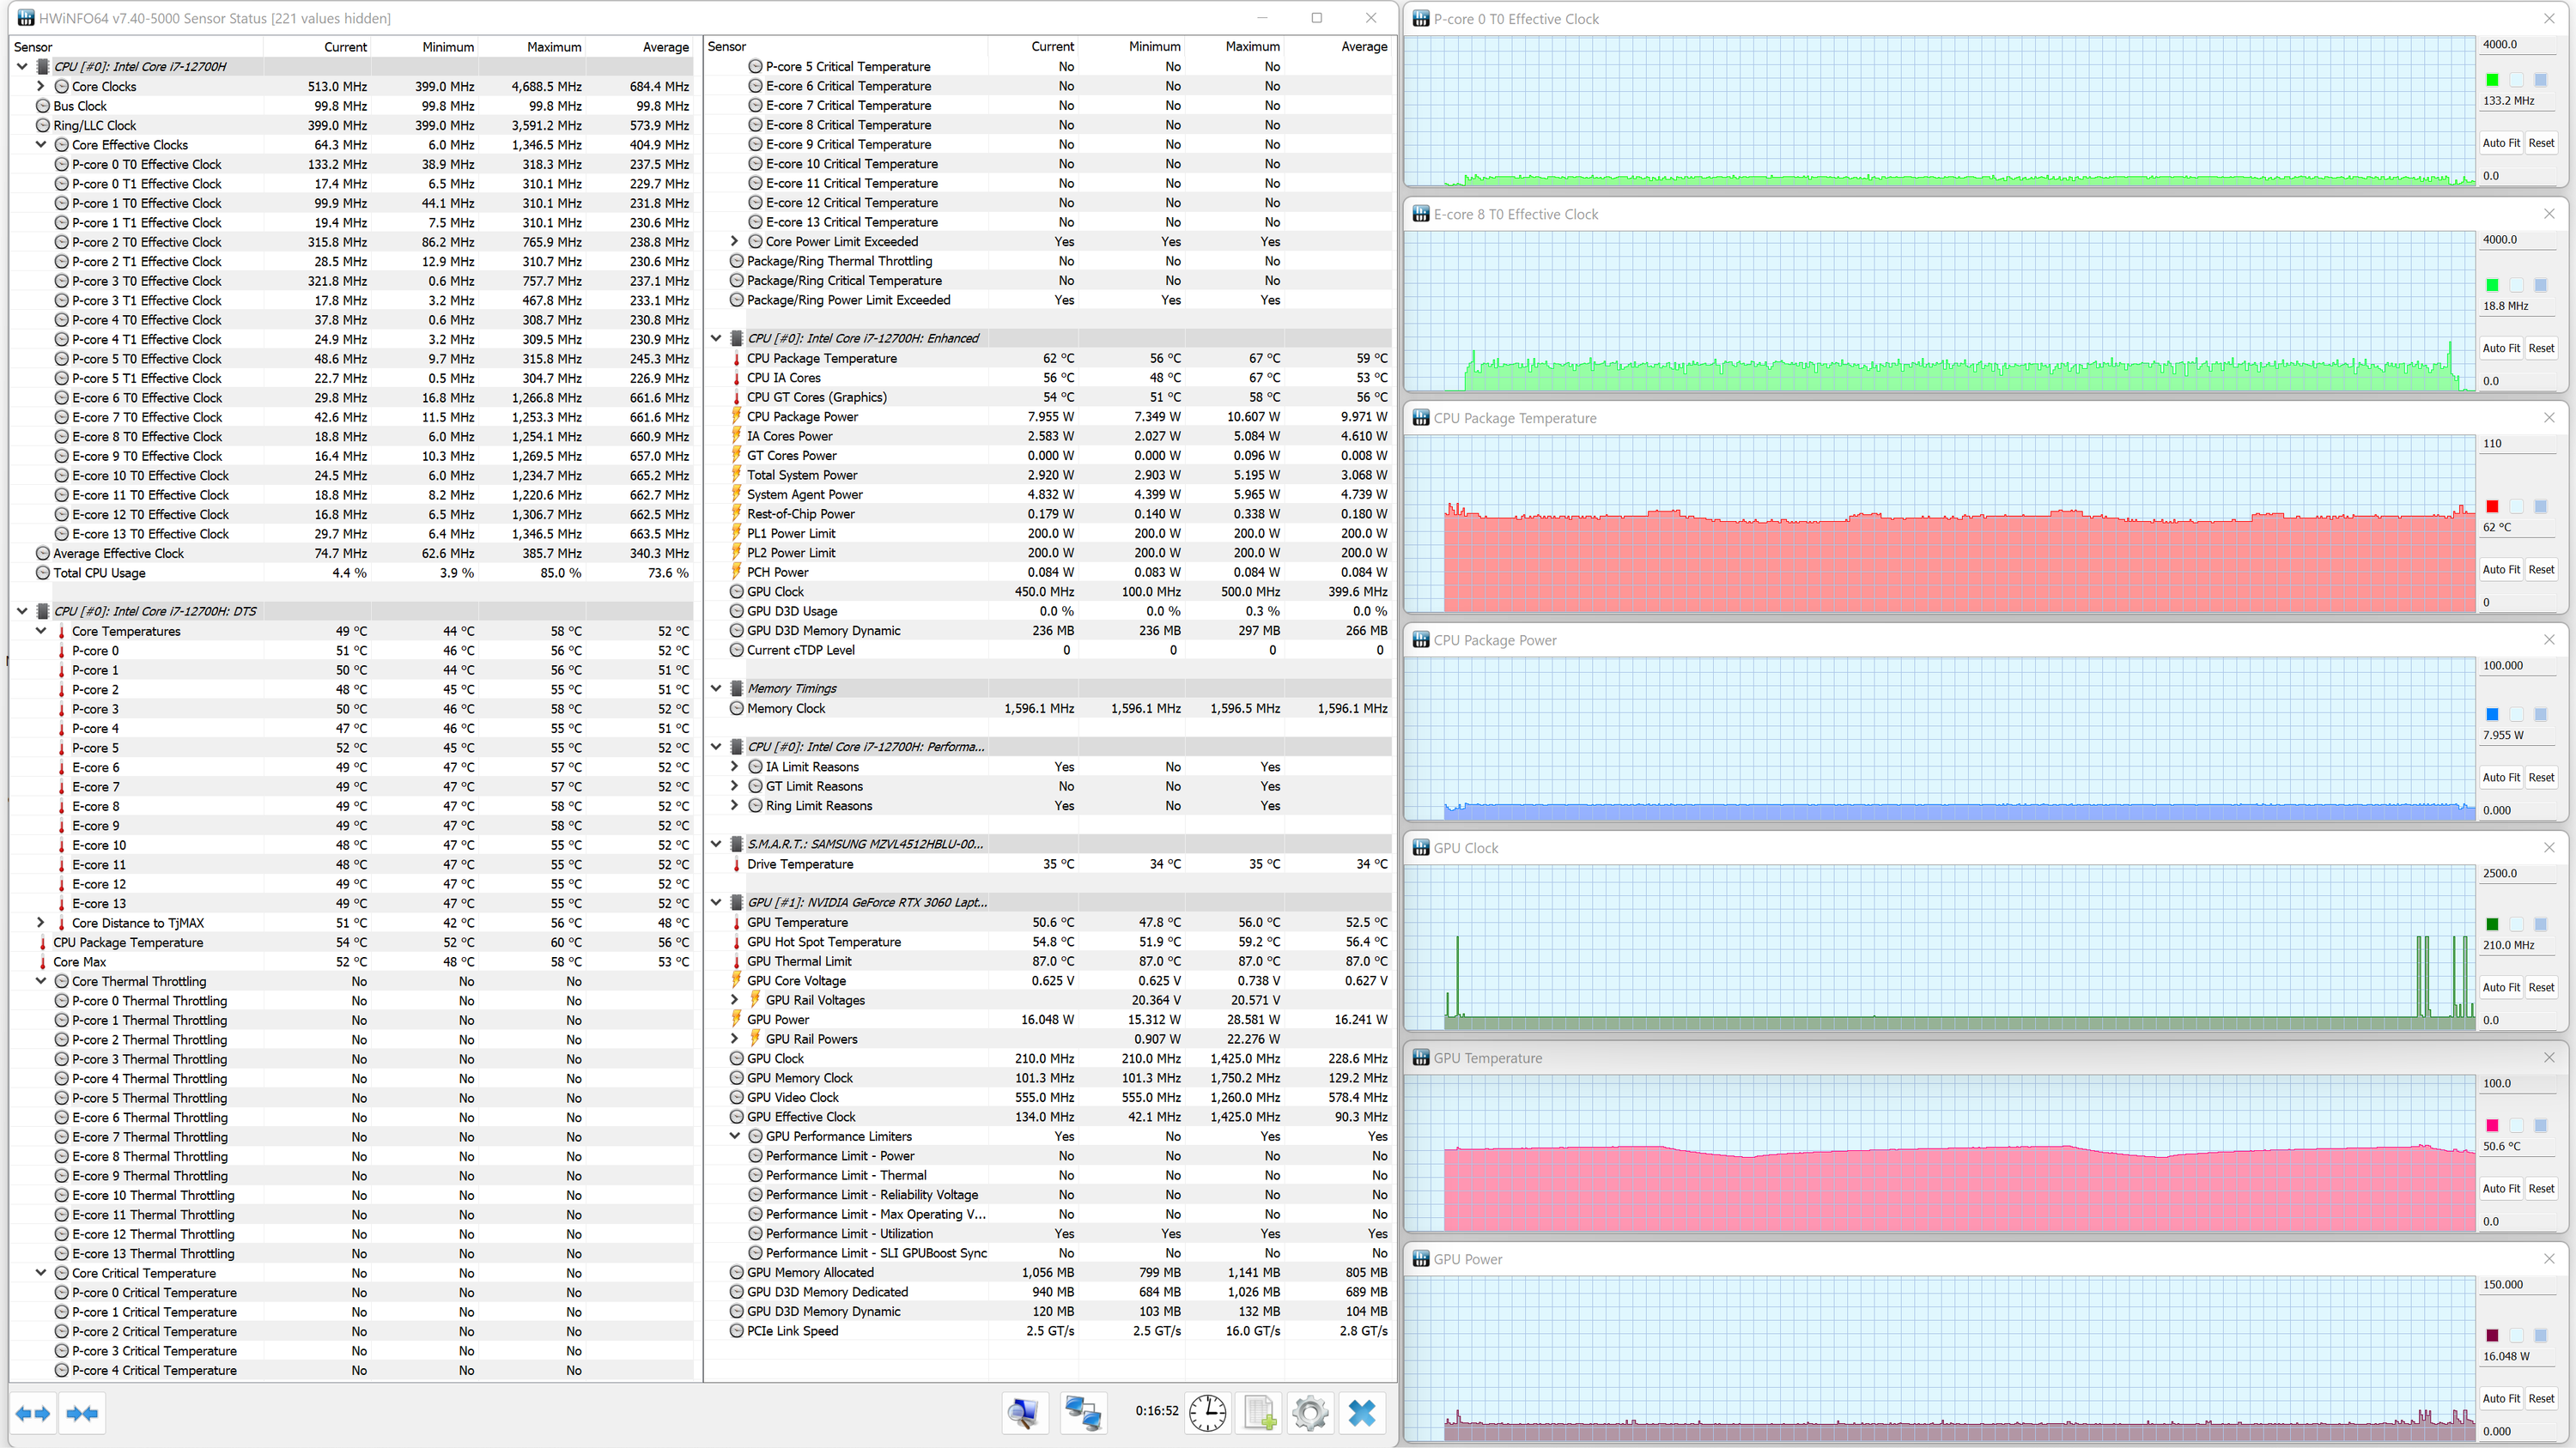Collapse the GPU Performance Limiters group
The height and width of the screenshot is (1448, 2576).
tap(735, 1136)
